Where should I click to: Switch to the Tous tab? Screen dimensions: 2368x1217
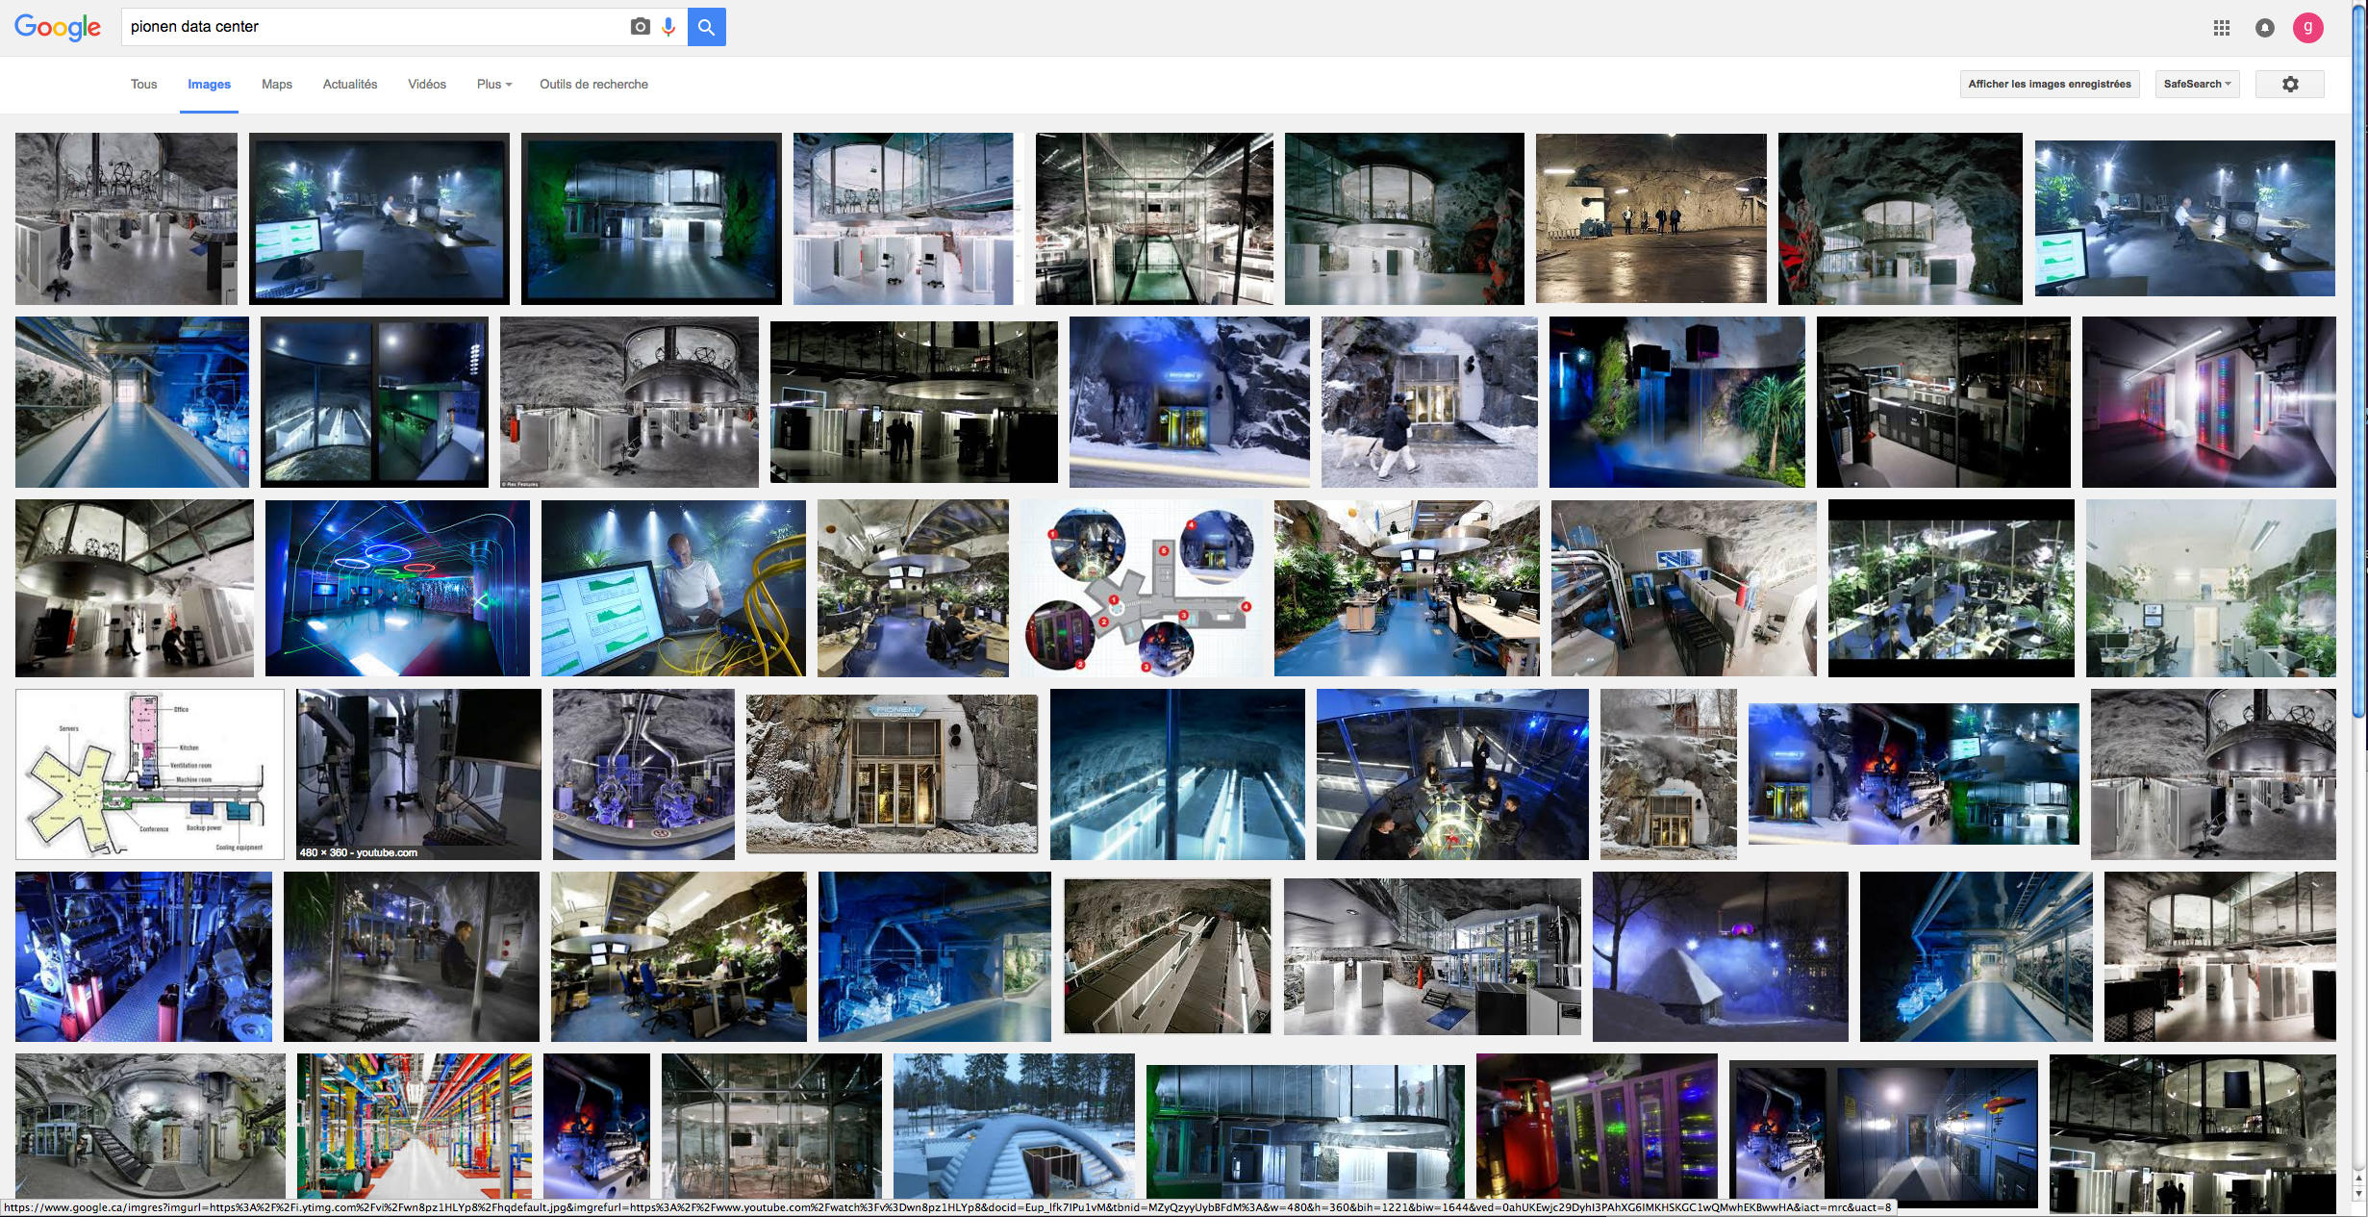pos(143,85)
